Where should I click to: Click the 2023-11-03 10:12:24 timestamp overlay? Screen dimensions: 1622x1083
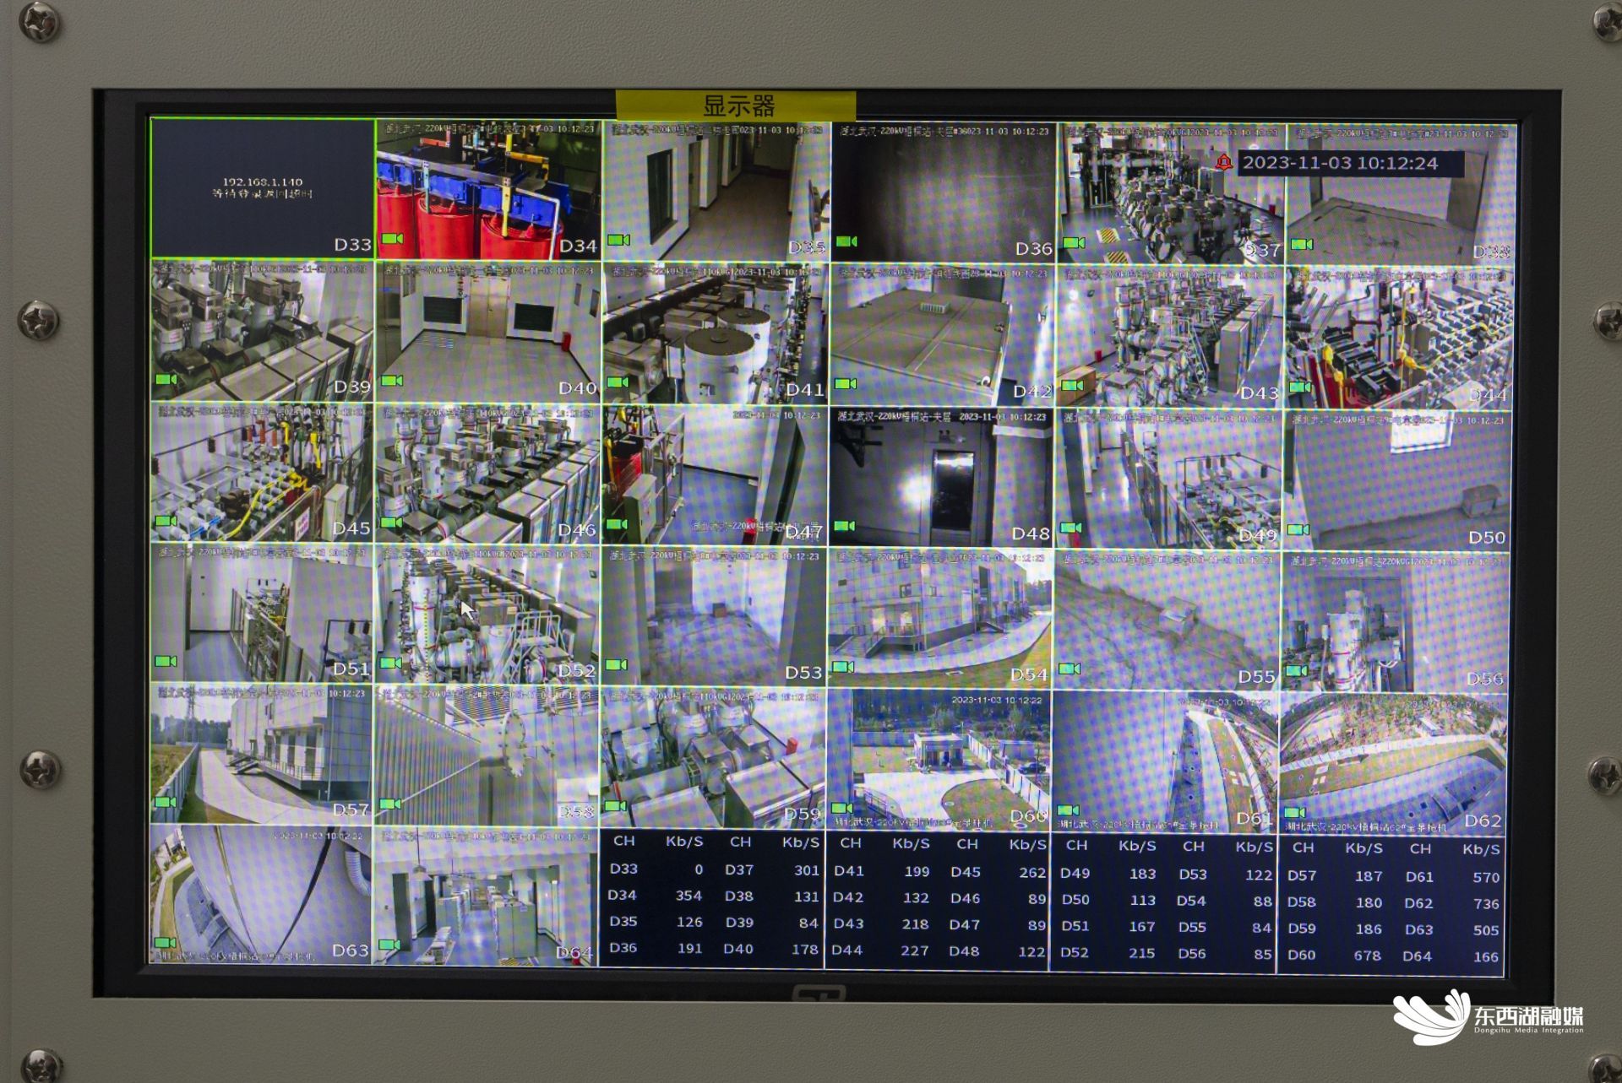[1340, 163]
